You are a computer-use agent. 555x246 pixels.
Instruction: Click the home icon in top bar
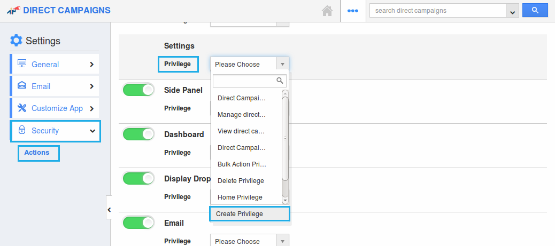tap(327, 11)
